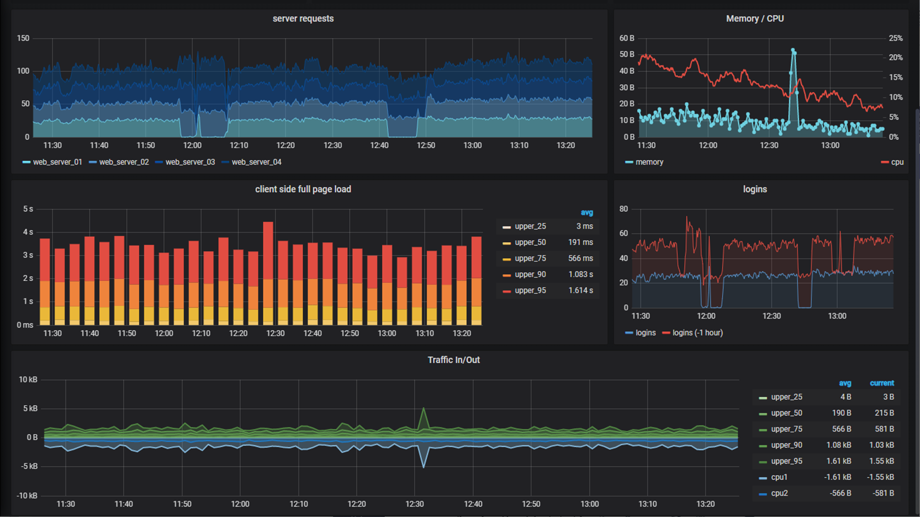Toggle web_server_04 series in legend

pyautogui.click(x=256, y=162)
